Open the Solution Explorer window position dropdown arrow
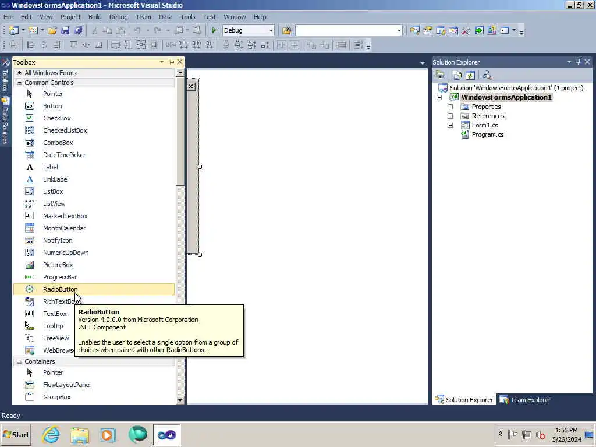 pos(569,62)
